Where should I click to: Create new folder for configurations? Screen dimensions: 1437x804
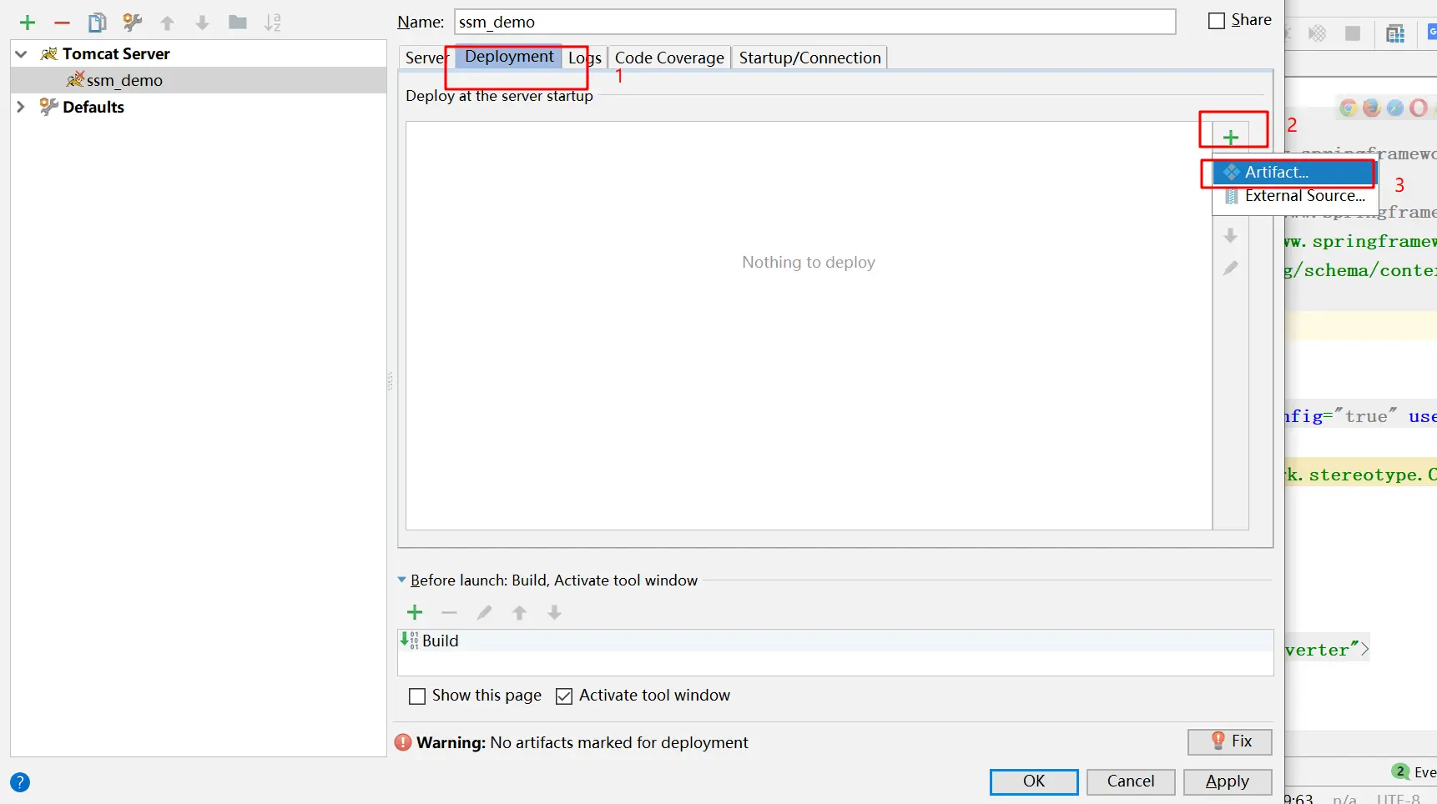pos(238,23)
